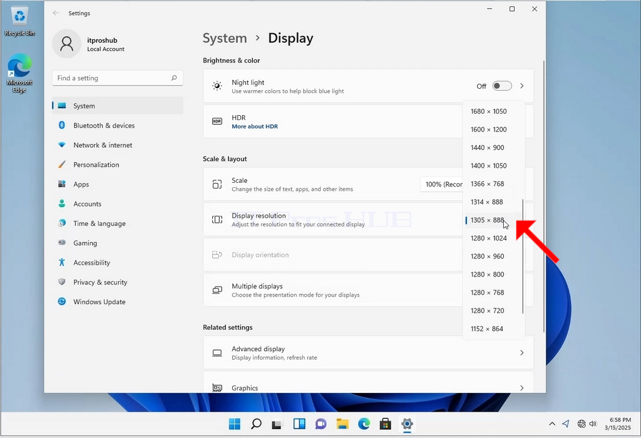Click the Find a setting search box
641x438 pixels.
[118, 78]
